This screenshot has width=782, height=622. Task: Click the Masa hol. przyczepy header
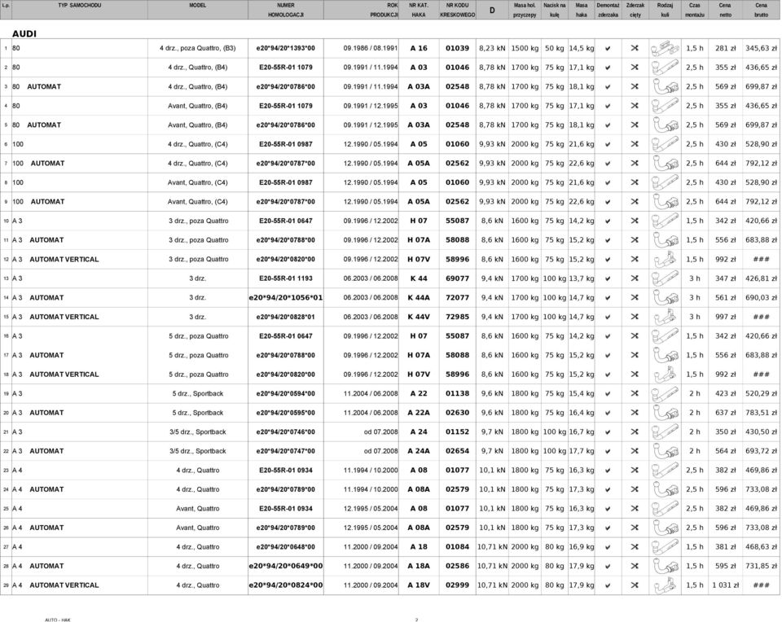(x=525, y=10)
